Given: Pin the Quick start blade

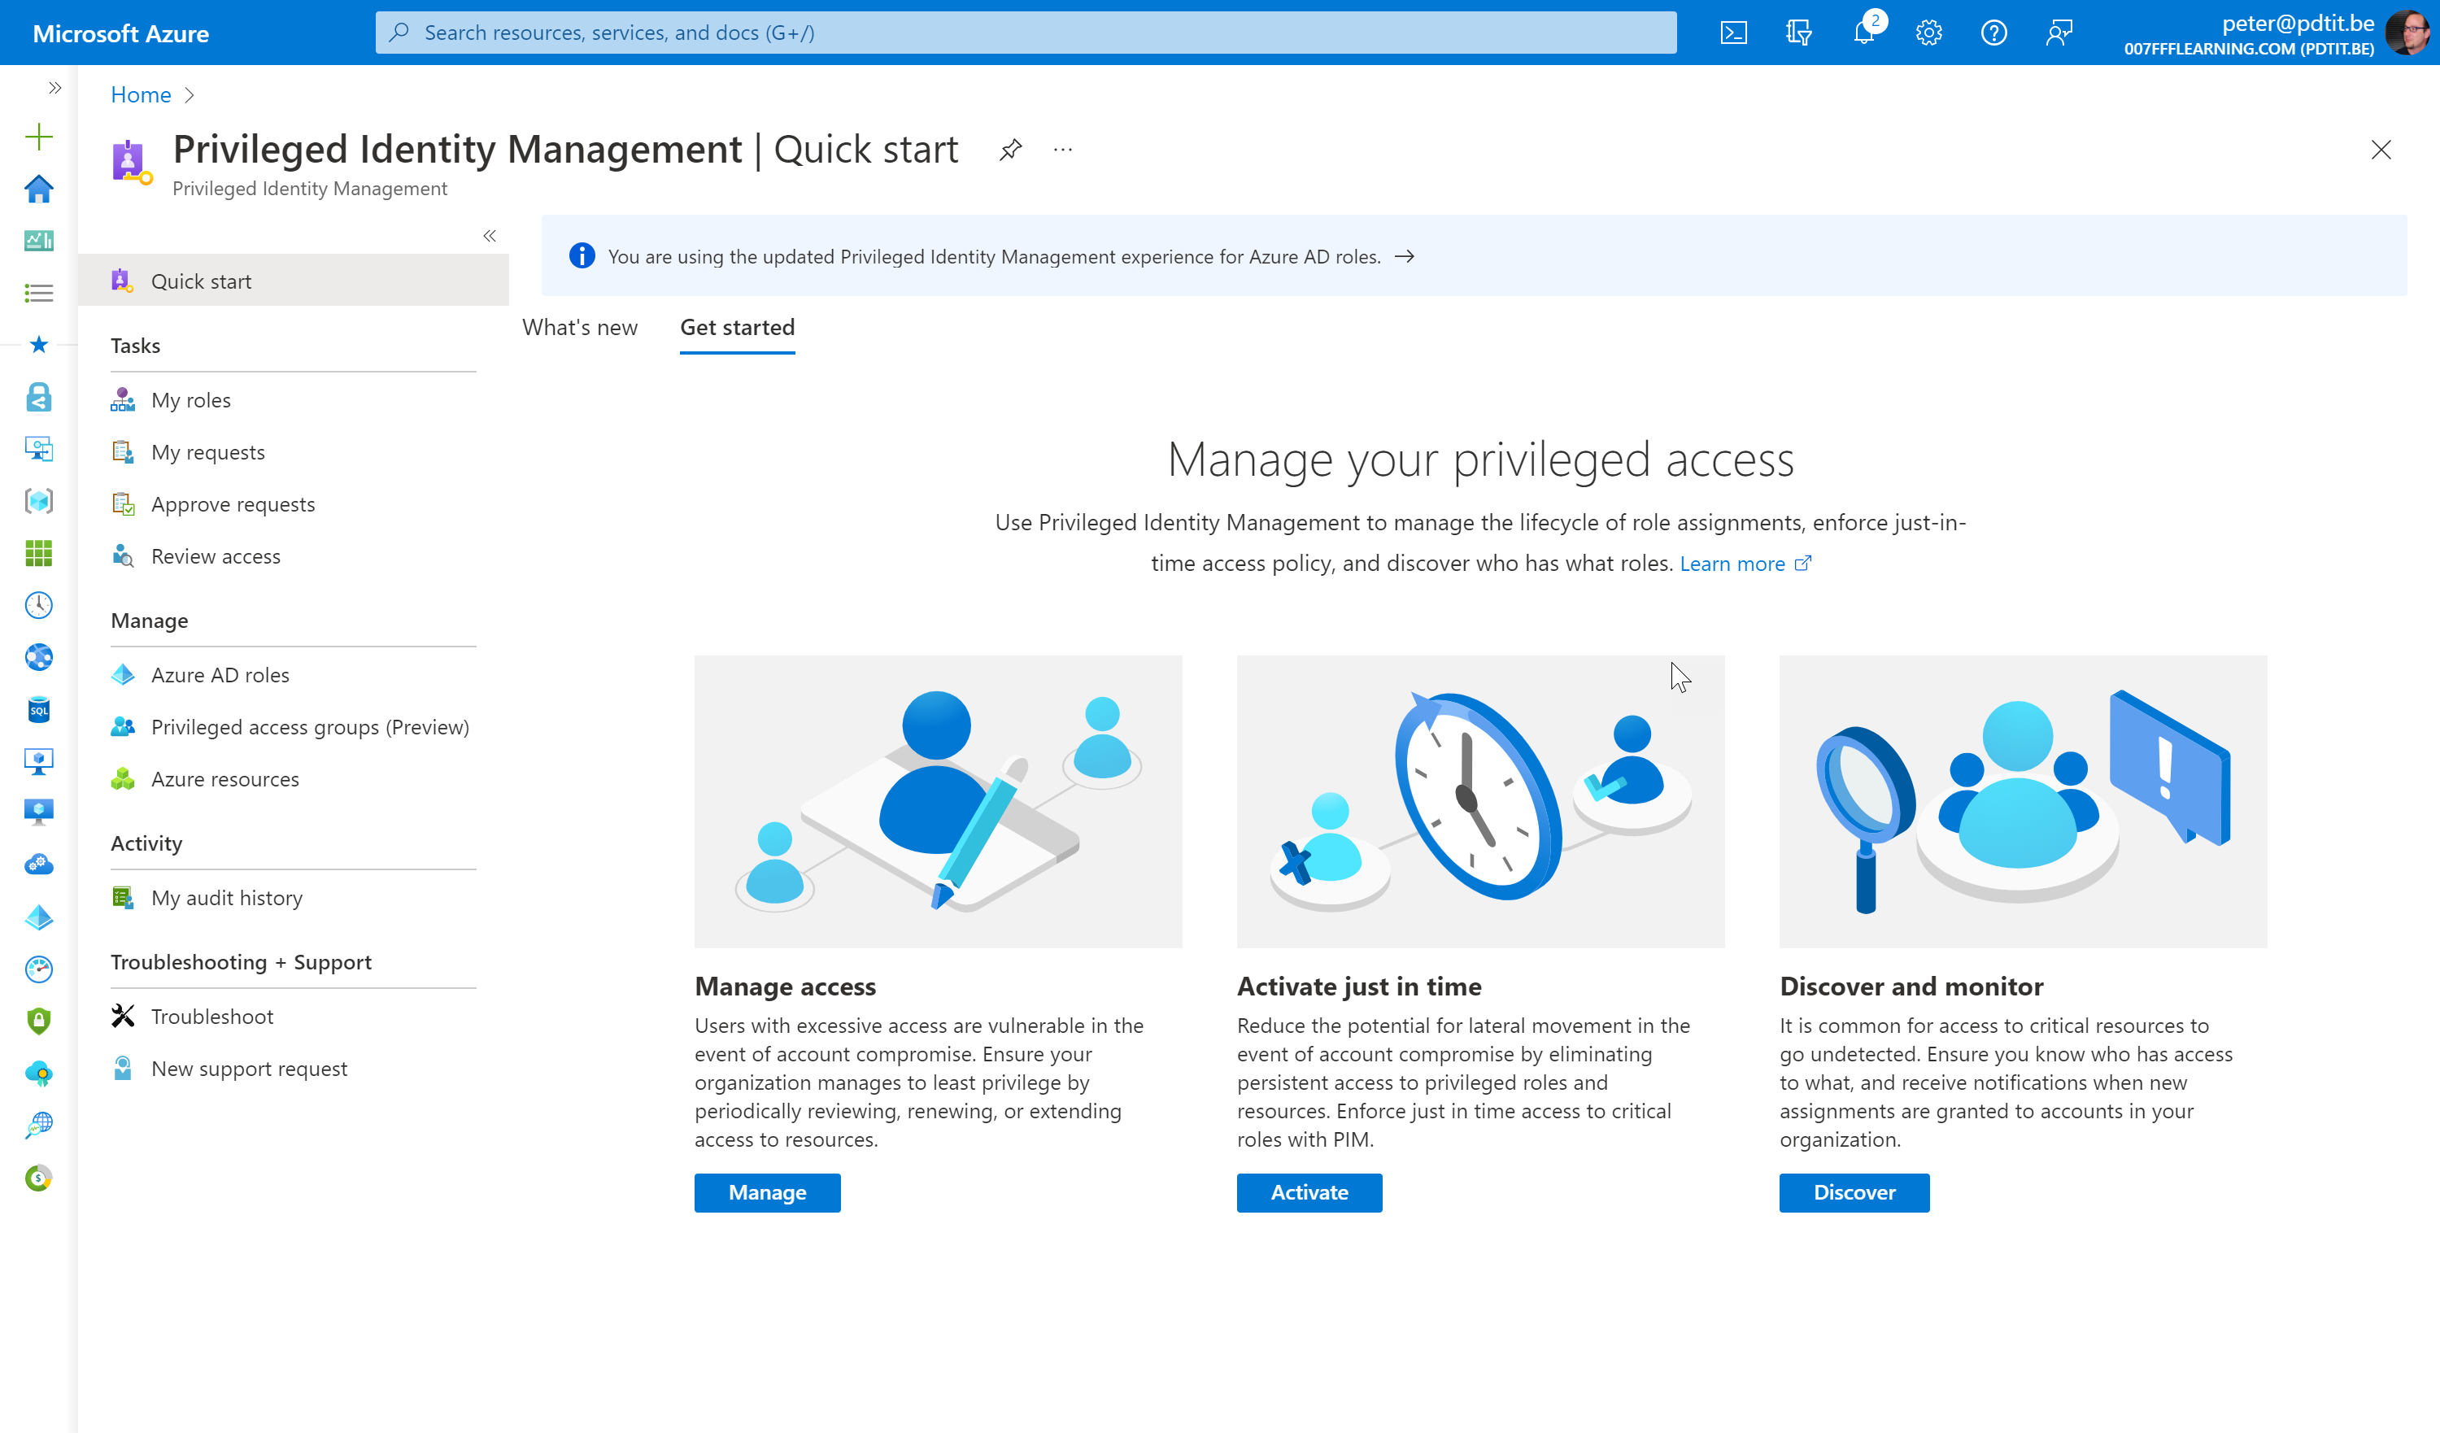Looking at the screenshot, I should pyautogui.click(x=1011, y=149).
